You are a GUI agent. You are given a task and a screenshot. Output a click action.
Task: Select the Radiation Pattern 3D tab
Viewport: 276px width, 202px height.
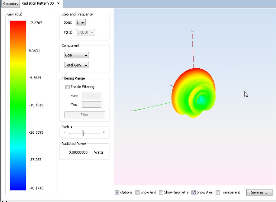[x=38, y=4]
